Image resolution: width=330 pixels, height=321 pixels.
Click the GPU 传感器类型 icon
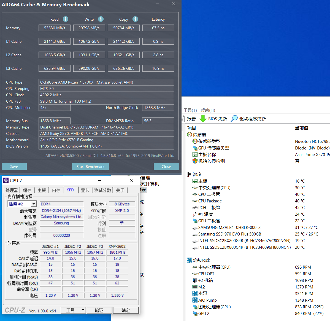pyautogui.click(x=195, y=148)
